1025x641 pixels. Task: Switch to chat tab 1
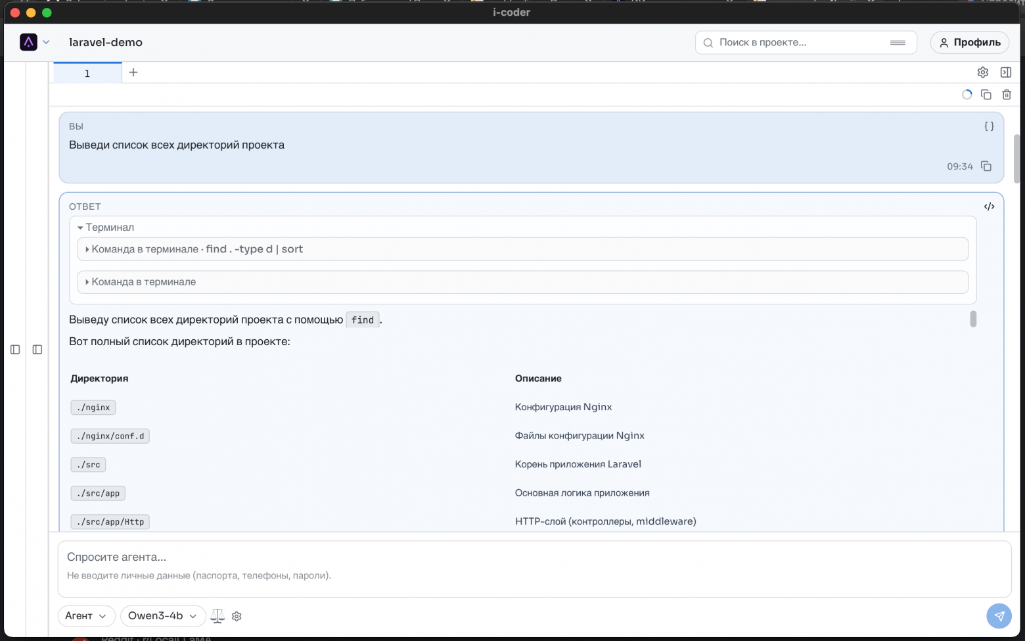tap(87, 73)
